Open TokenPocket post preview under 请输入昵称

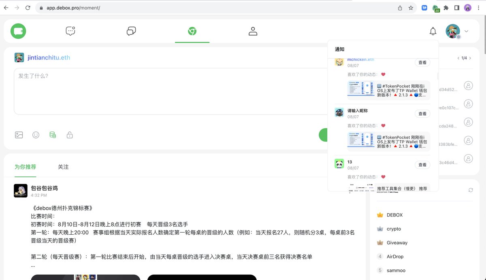pos(389,142)
